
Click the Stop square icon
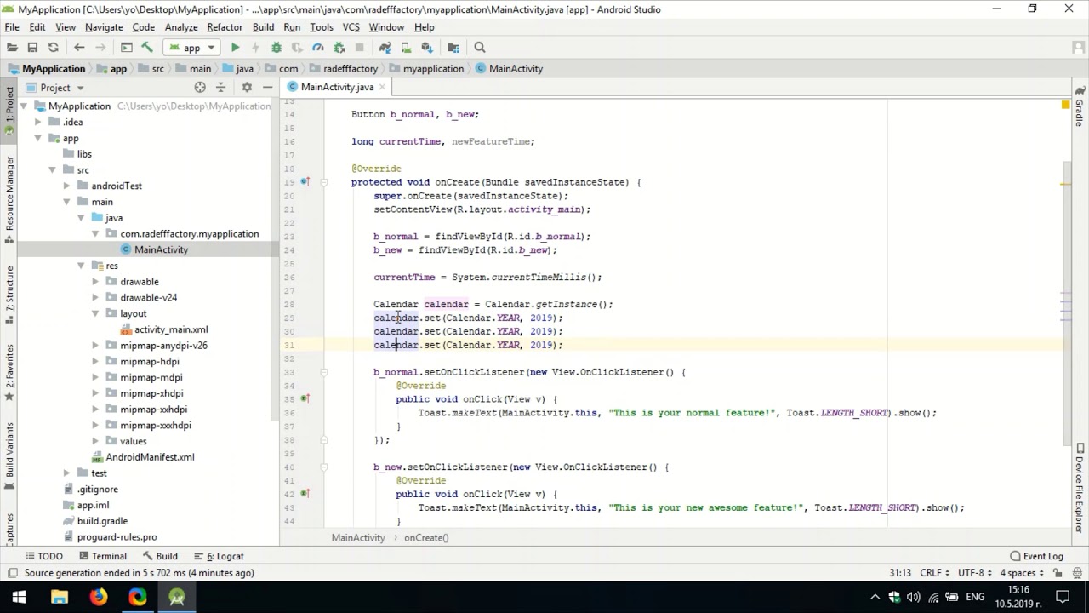point(359,48)
